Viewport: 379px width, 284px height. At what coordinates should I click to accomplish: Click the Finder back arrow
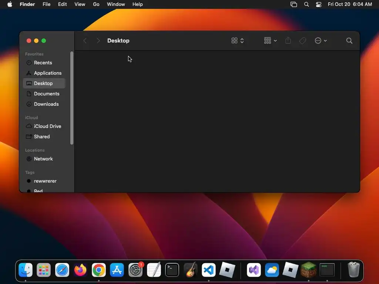[x=85, y=41]
